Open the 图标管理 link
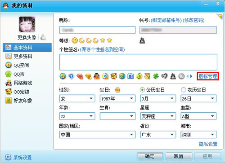Viewport: 225px width, 163px height. click(x=208, y=76)
